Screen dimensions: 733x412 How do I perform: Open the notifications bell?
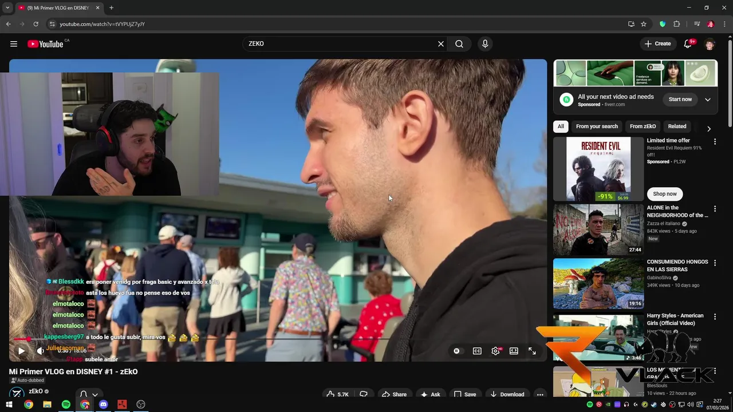pos(688,44)
